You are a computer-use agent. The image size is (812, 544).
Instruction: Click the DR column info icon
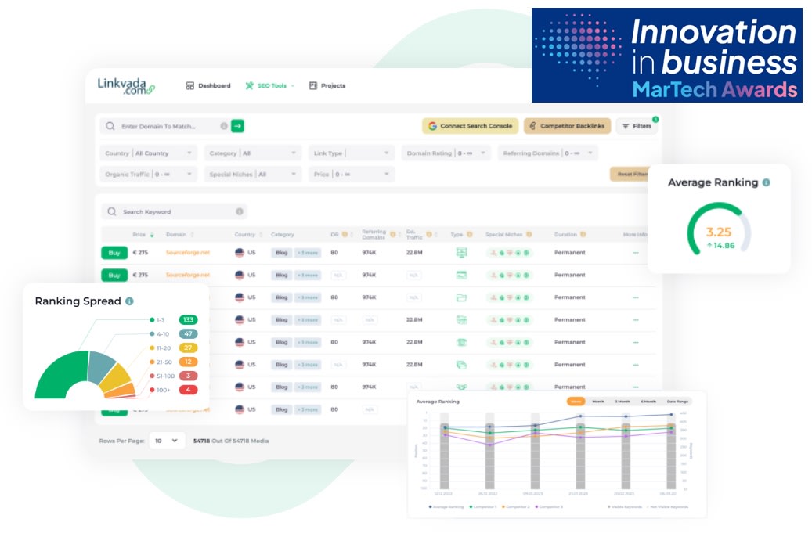click(345, 235)
